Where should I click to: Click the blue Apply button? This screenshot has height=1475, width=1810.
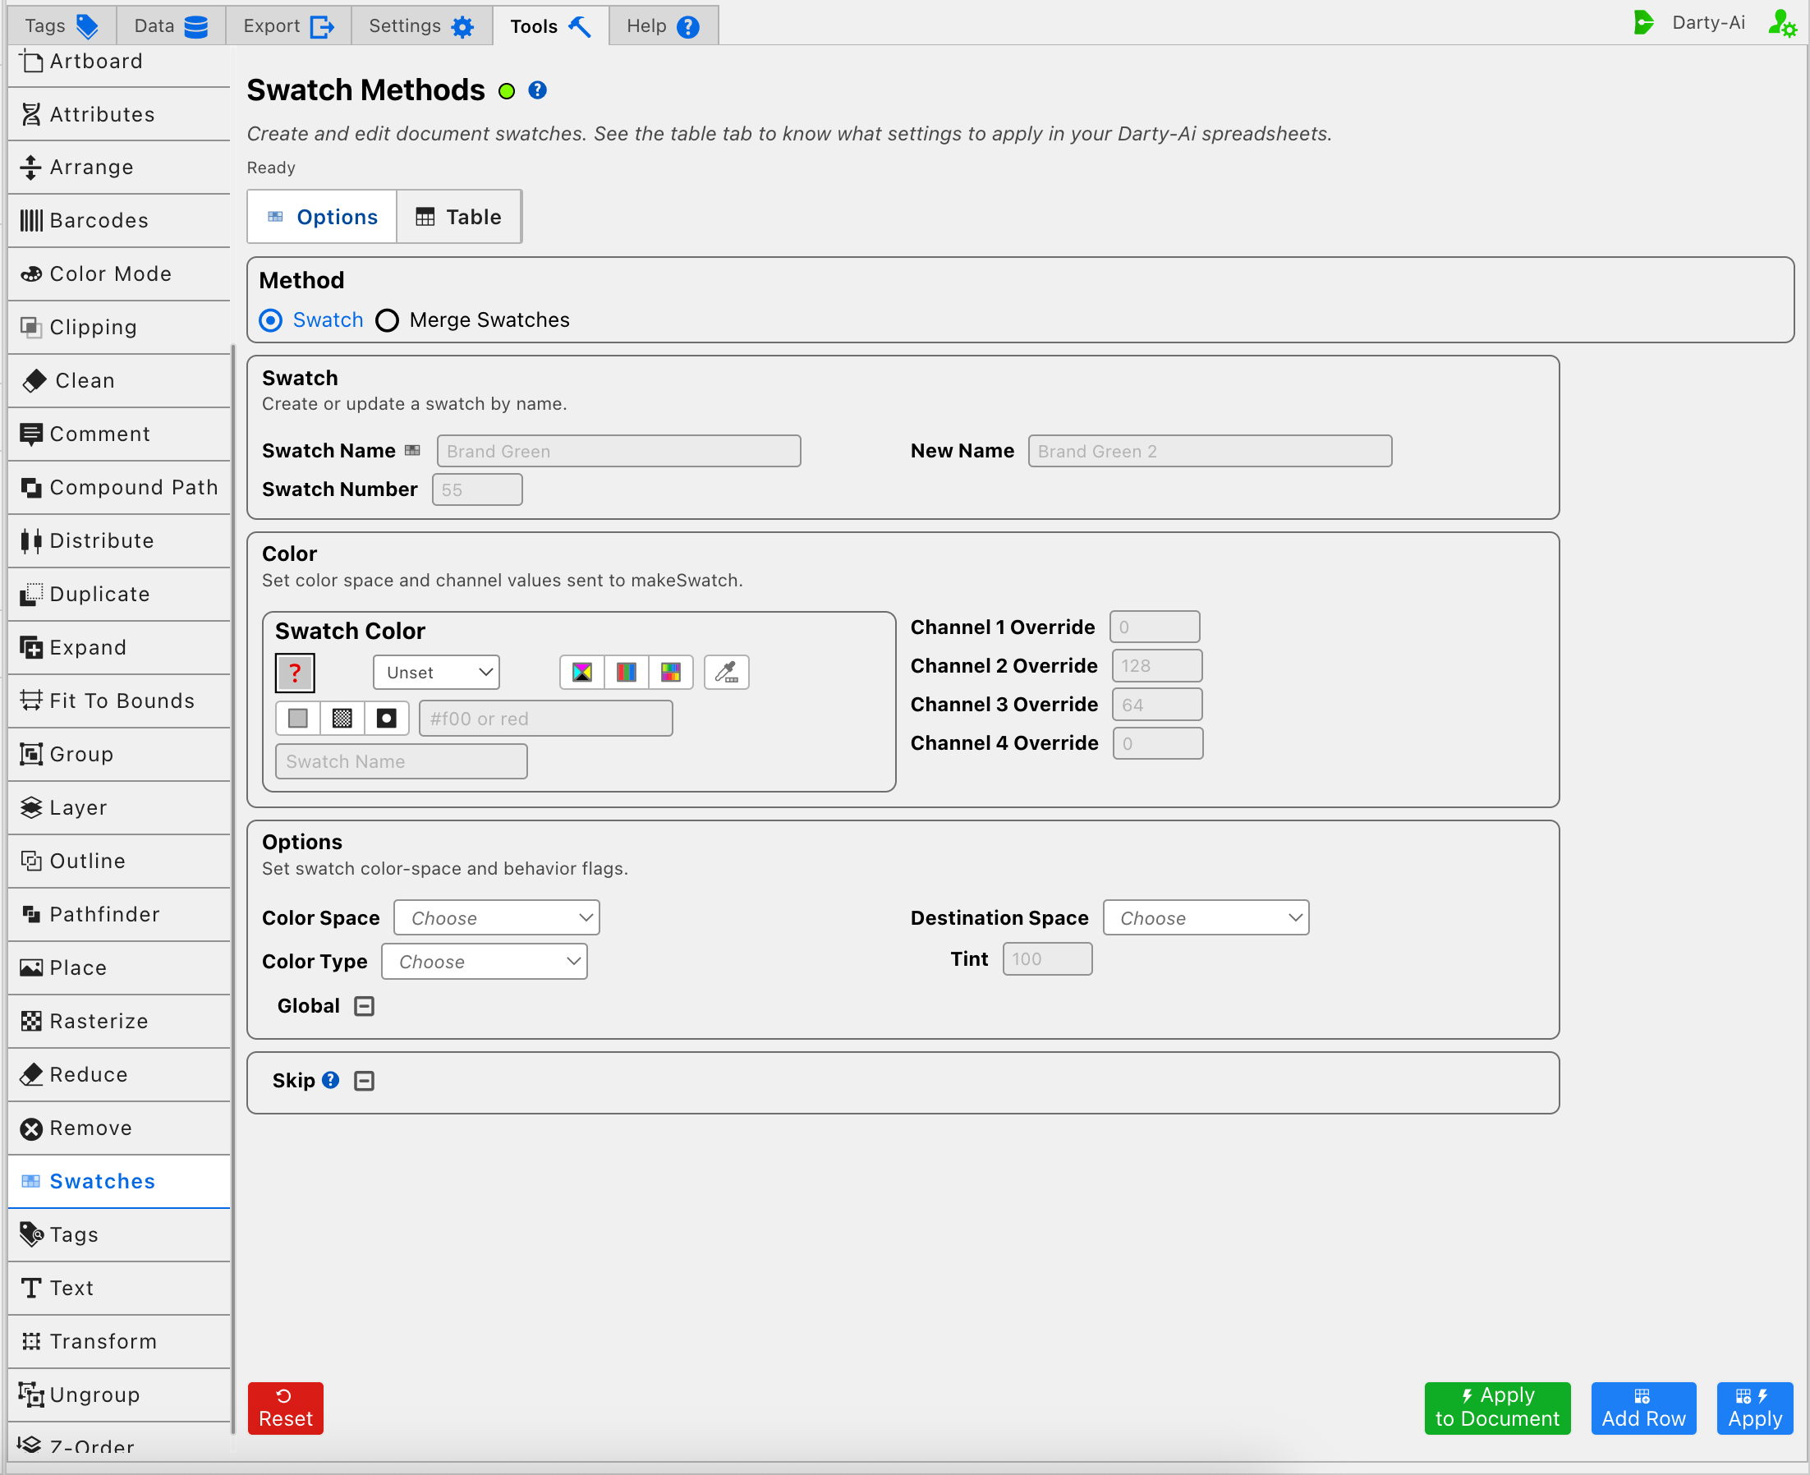pos(1755,1408)
